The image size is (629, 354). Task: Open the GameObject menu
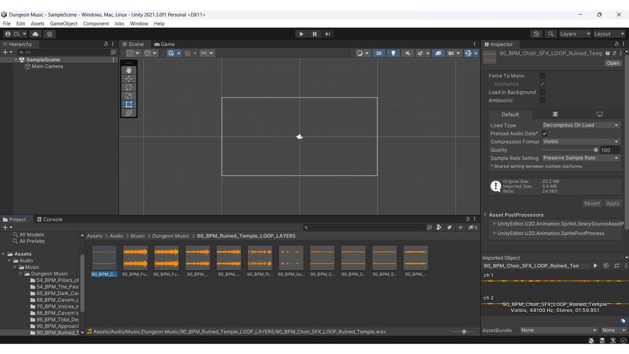[63, 24]
